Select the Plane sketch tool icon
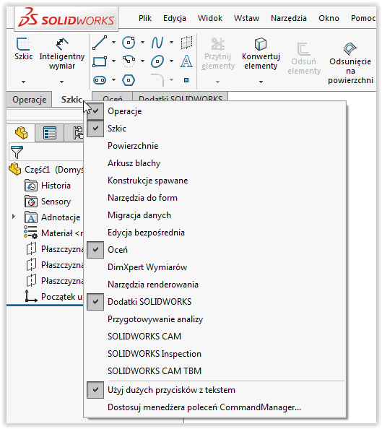This screenshot has height=429, width=382. (x=186, y=43)
